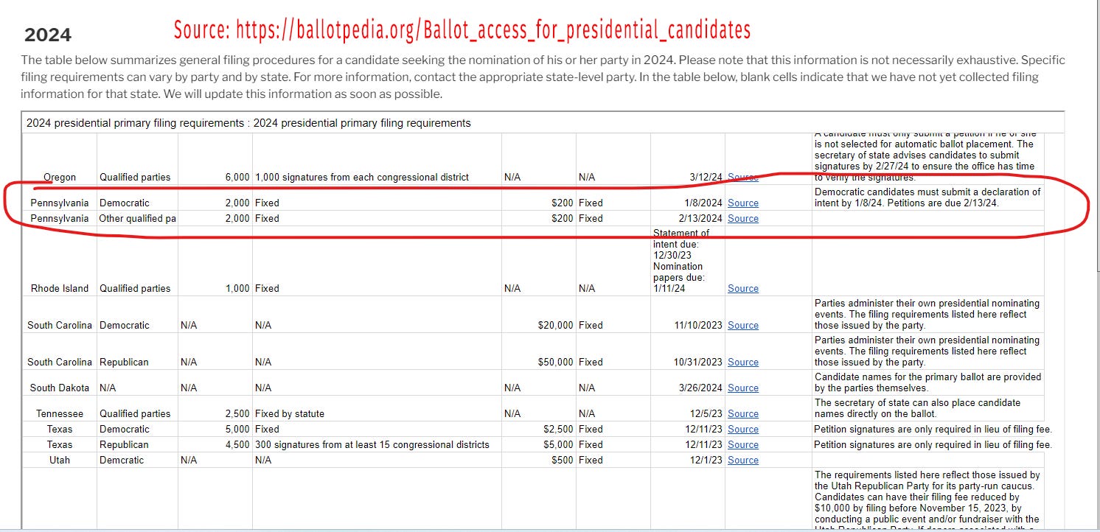
Task: Click the South Dakota candidate names note
Action: coord(927,382)
